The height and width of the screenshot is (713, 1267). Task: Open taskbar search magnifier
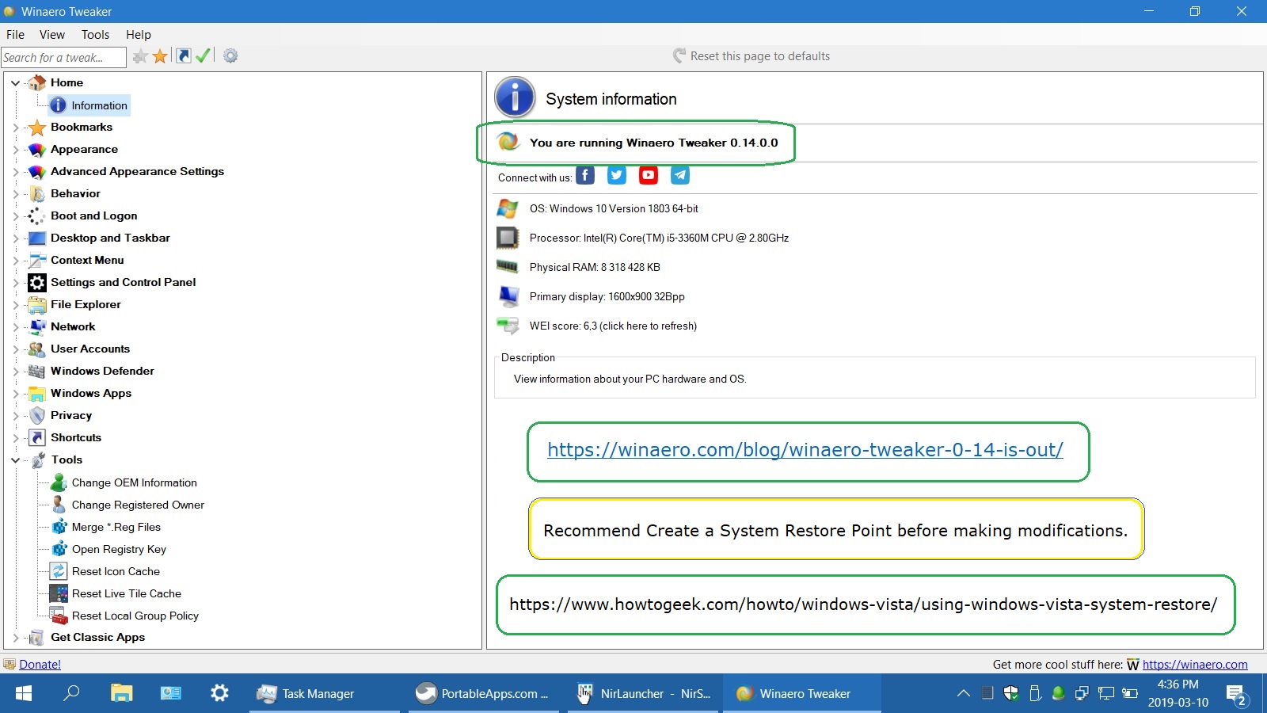72,693
